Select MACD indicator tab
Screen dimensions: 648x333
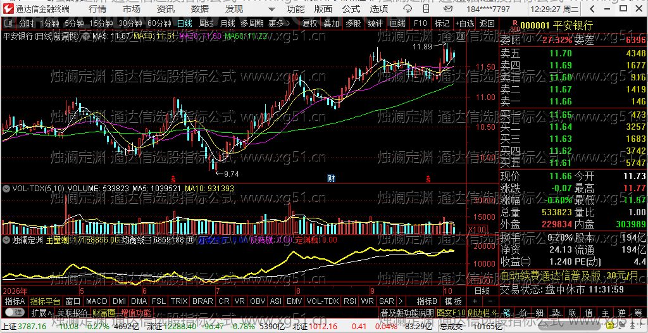(x=96, y=301)
